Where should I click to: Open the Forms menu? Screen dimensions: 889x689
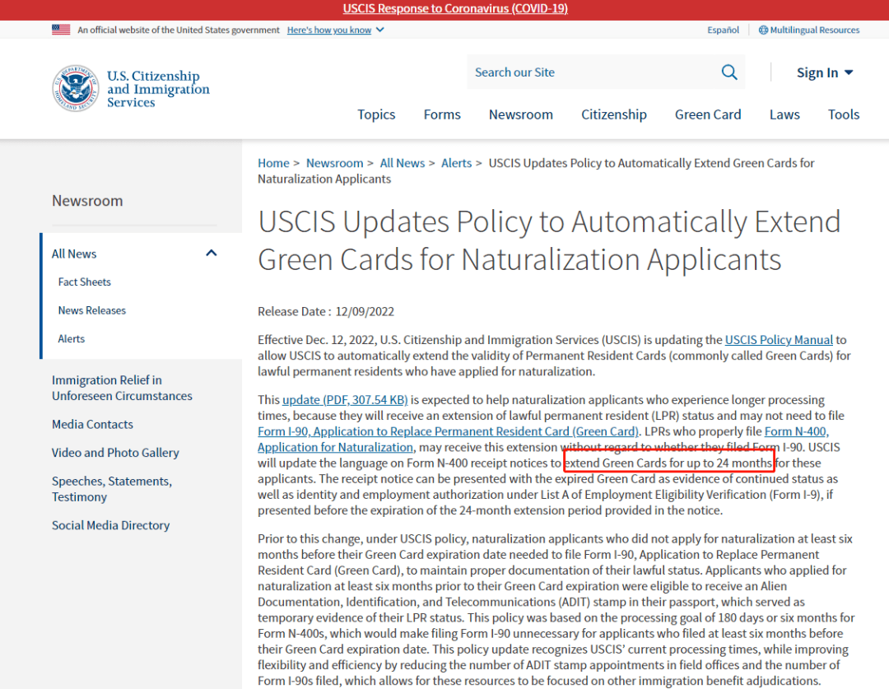click(442, 114)
